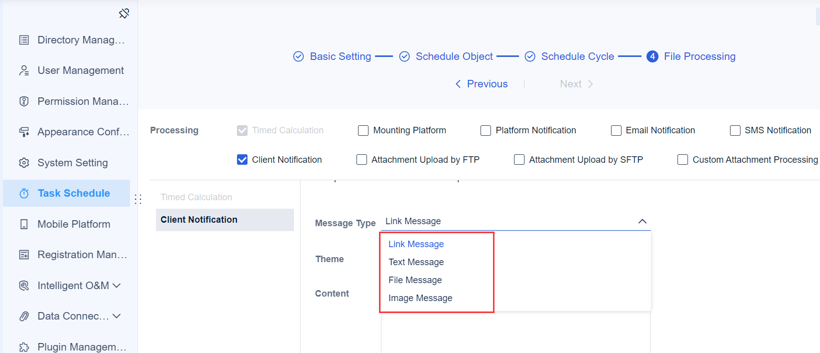
Task: Click the Theme label text
Action: click(329, 259)
